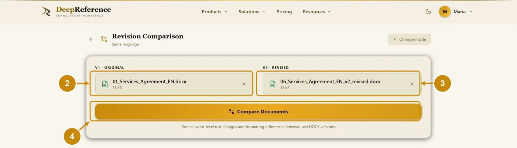Click the document icon for 06_Services_Agreement_EN_v2_revised.docx
Image resolution: width=517 pixels, height=148 pixels.
273,84
